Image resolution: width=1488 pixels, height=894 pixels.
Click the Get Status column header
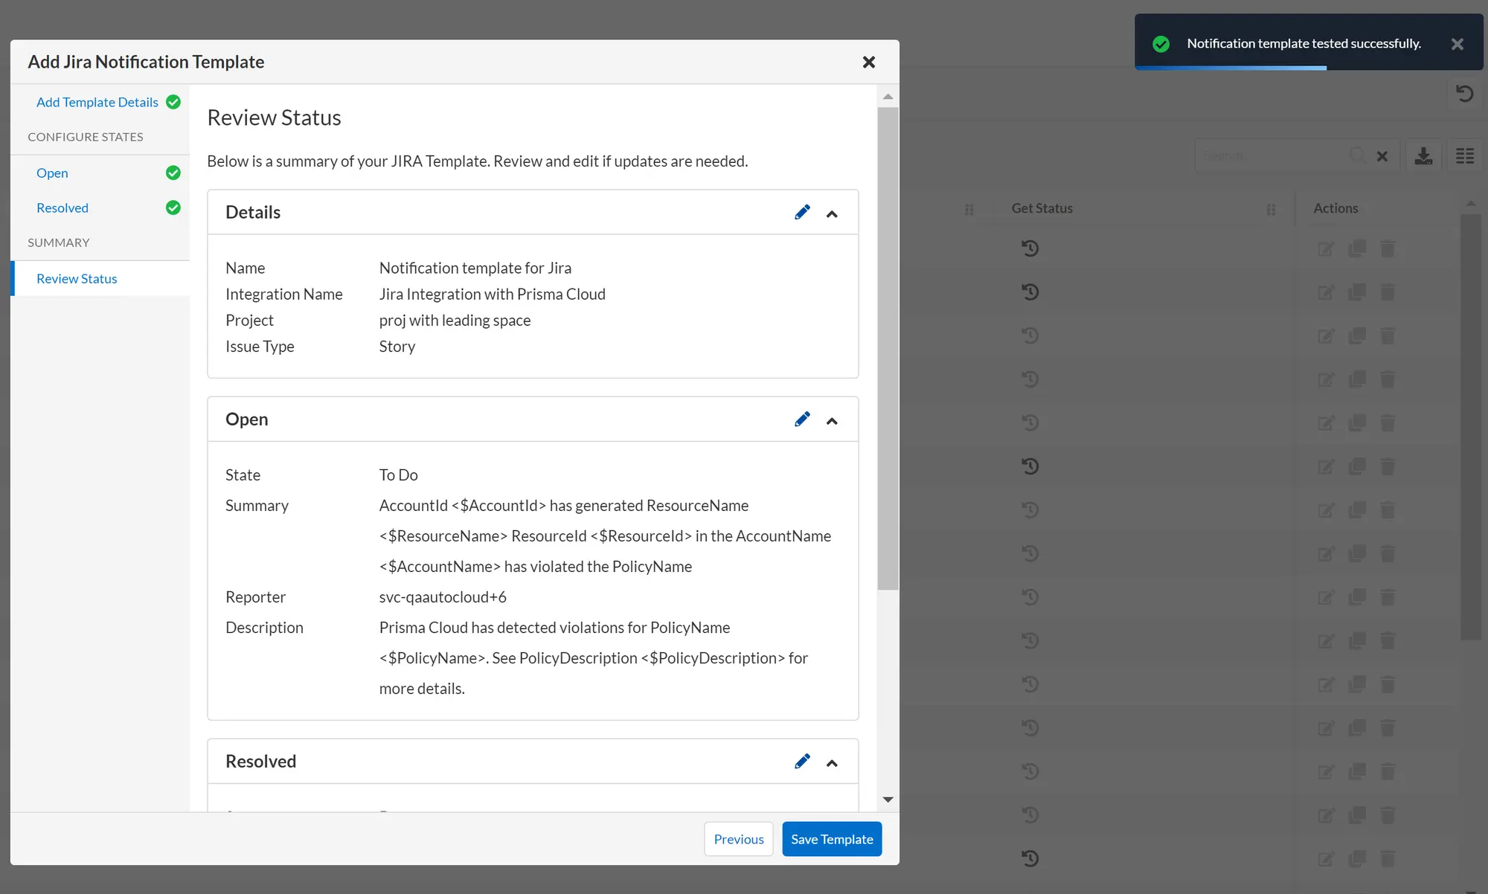1042,209
